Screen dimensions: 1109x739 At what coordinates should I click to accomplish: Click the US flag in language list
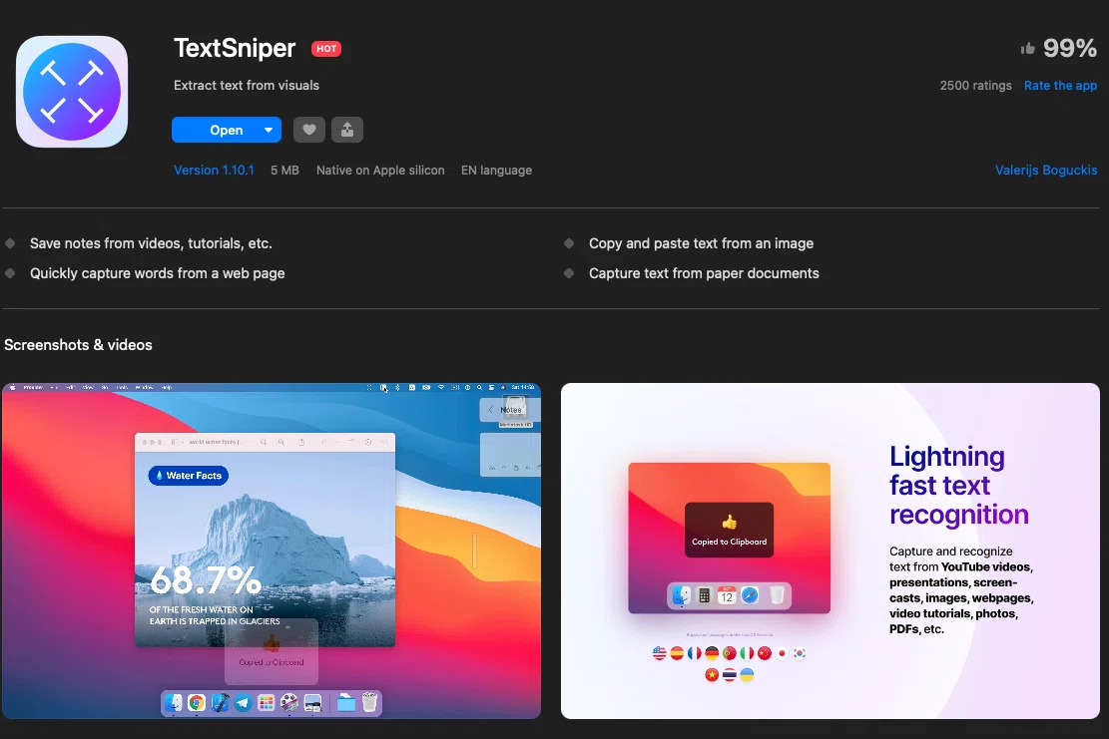pyautogui.click(x=659, y=653)
